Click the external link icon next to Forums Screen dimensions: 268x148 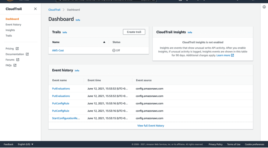pos(18,60)
